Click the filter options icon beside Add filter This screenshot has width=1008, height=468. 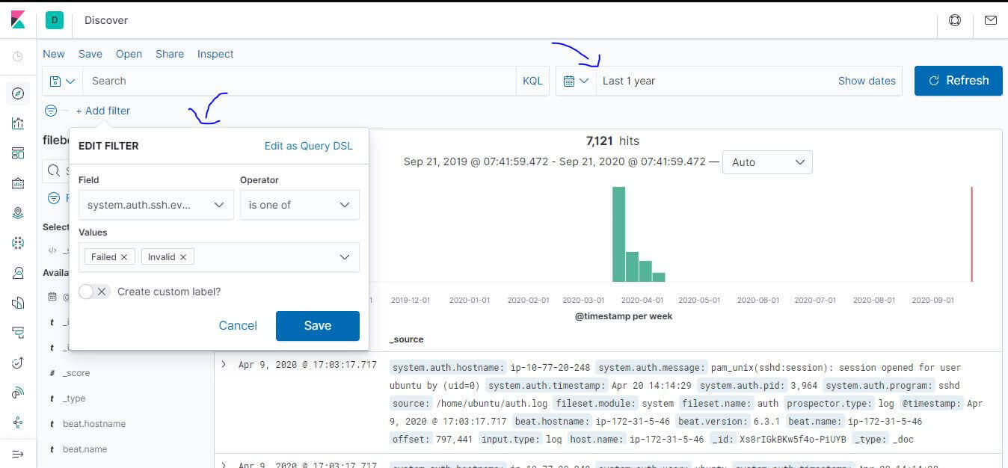tap(50, 110)
